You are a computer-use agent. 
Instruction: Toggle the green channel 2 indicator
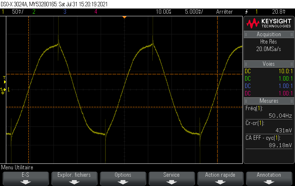click(34, 11)
